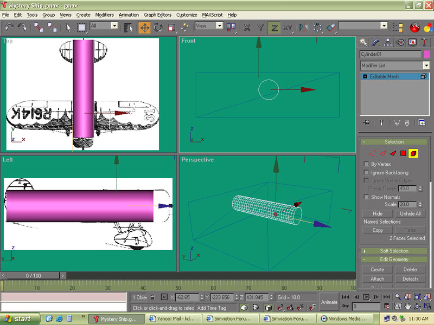Select the Vertex sub-object level
Image resolution: width=434 pixels, height=325 pixels.
pyautogui.click(x=373, y=153)
